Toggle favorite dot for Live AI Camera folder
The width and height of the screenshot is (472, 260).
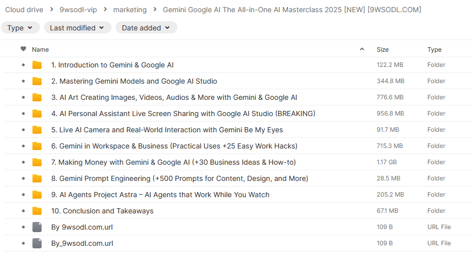(23, 130)
